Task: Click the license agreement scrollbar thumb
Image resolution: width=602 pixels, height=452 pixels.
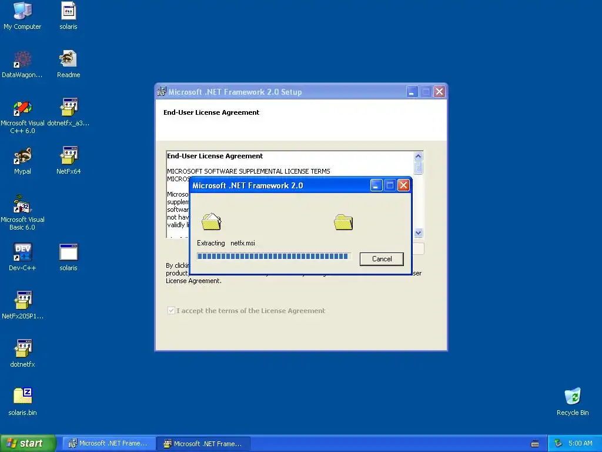Action: click(418, 168)
